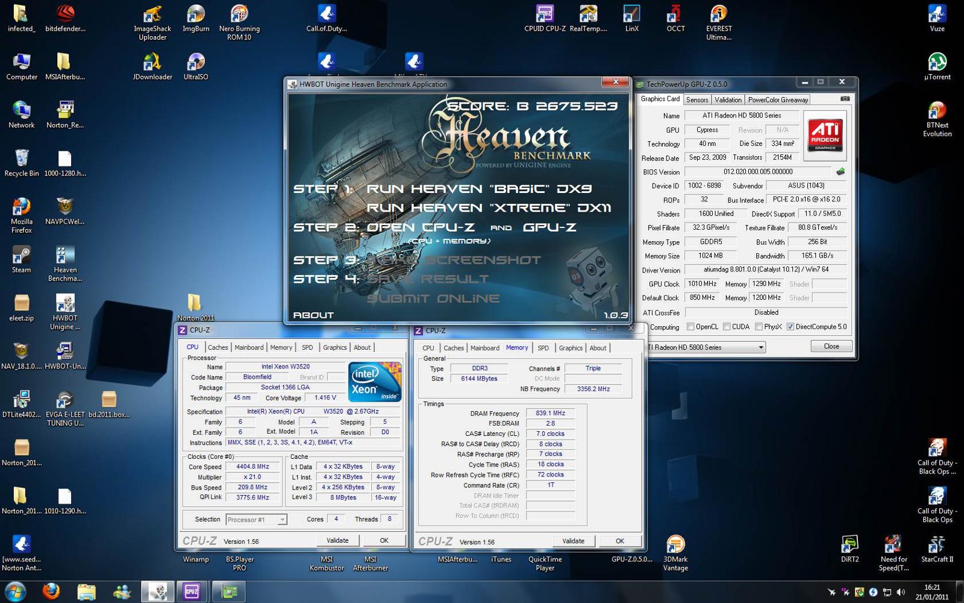Click OK in right CPU-Z window
Image resolution: width=964 pixels, height=603 pixels.
(x=620, y=541)
